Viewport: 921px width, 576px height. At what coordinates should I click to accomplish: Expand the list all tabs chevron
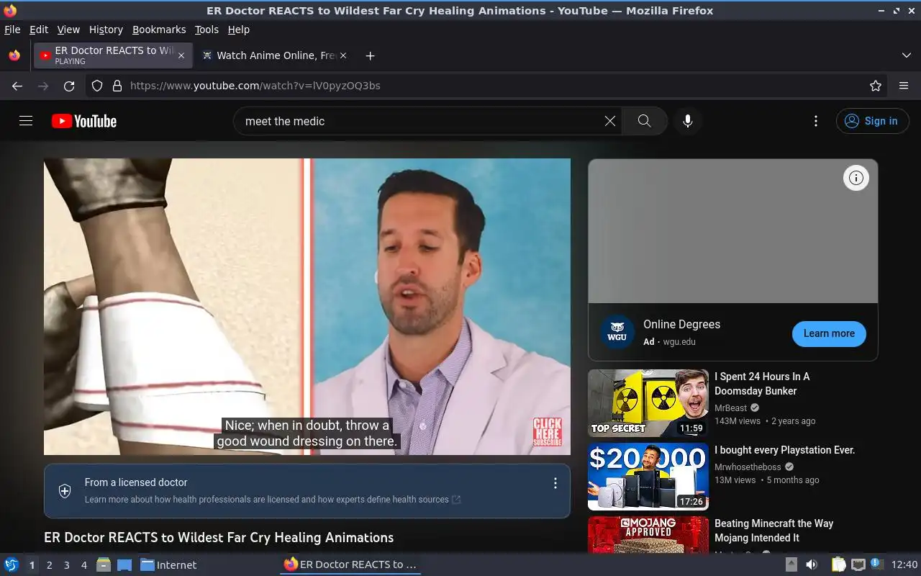click(907, 55)
